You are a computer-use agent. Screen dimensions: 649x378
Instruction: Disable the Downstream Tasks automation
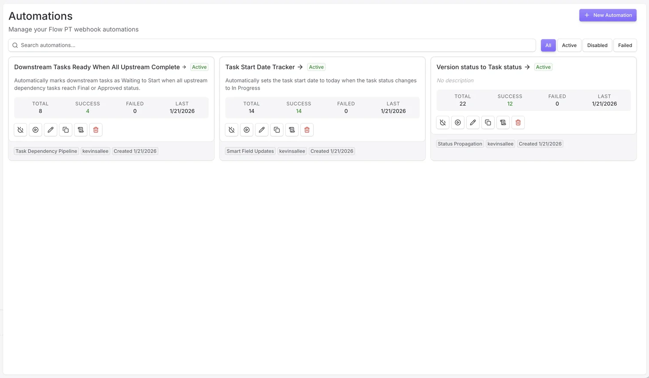click(20, 130)
